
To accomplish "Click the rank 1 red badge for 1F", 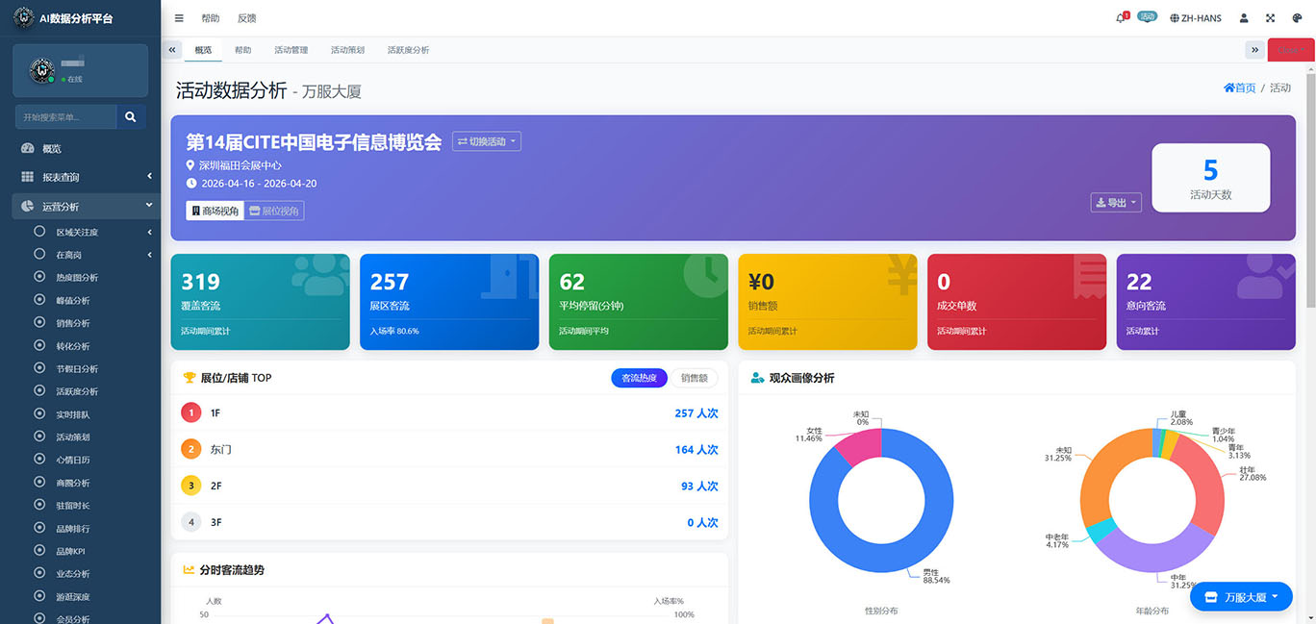I will point(191,412).
